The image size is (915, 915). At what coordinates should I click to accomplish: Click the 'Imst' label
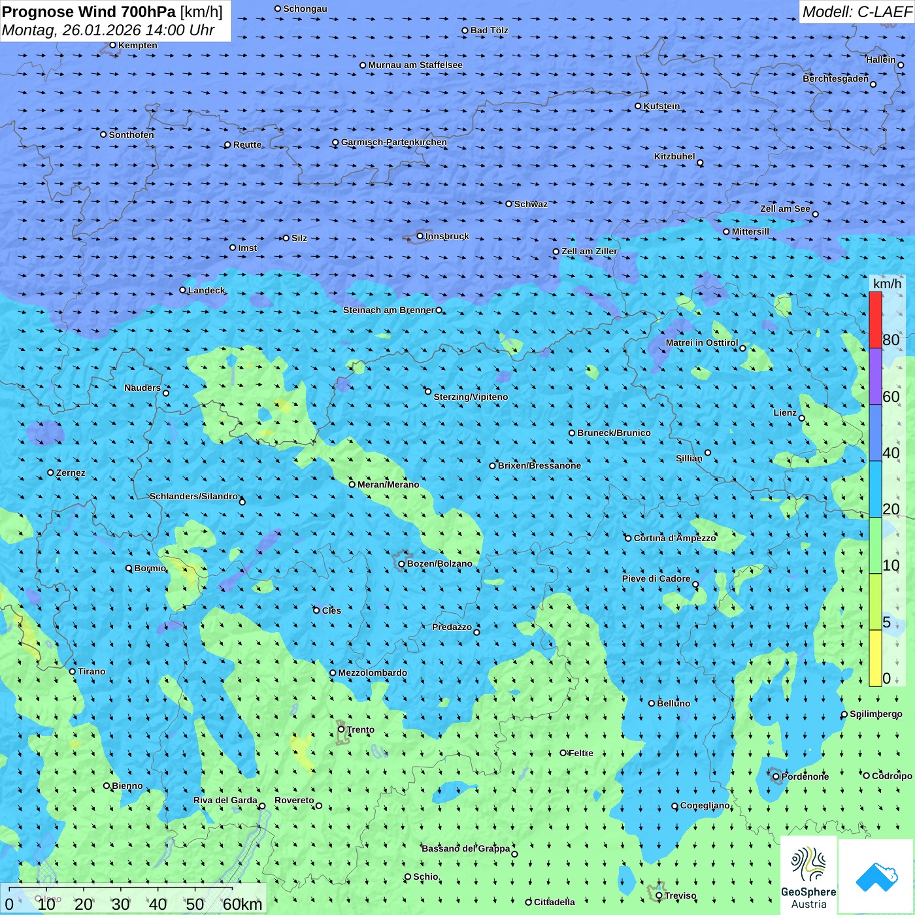[x=248, y=248]
